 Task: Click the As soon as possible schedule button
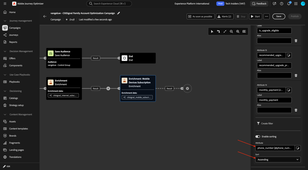pyautogui.click(x=200, y=16)
